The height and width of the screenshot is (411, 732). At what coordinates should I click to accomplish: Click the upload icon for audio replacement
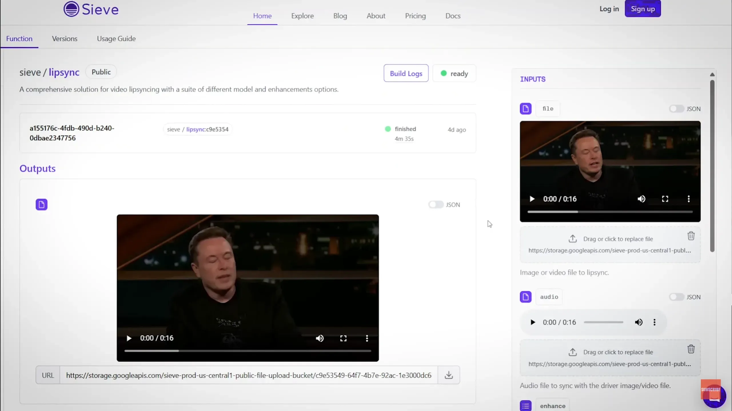(573, 352)
